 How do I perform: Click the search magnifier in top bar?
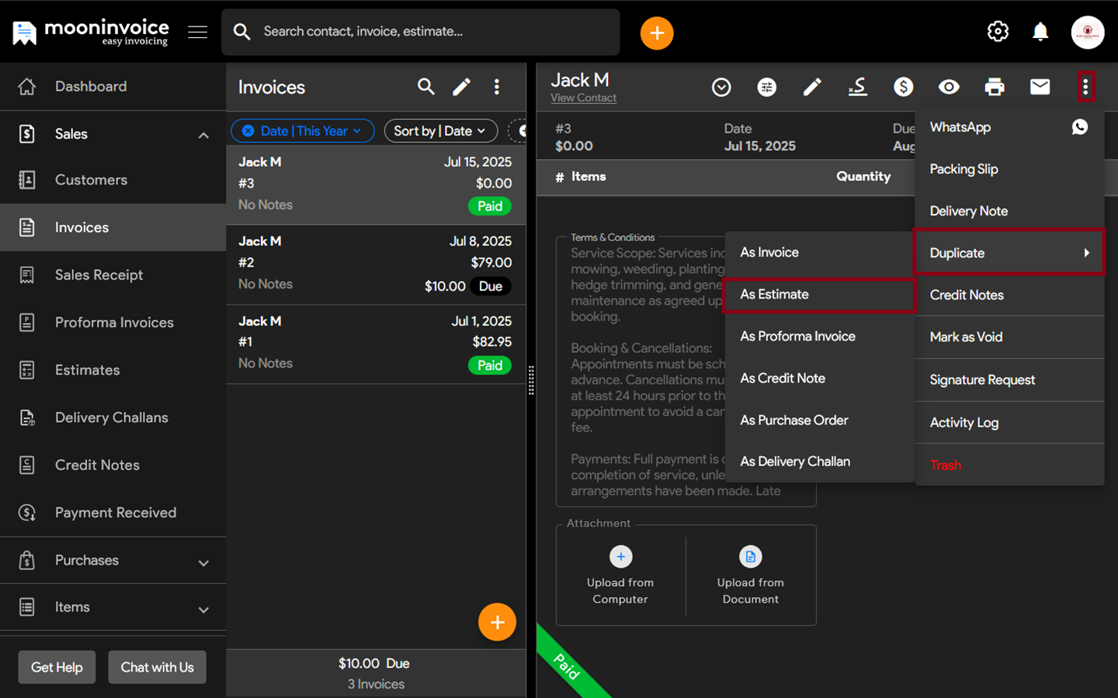pos(242,32)
